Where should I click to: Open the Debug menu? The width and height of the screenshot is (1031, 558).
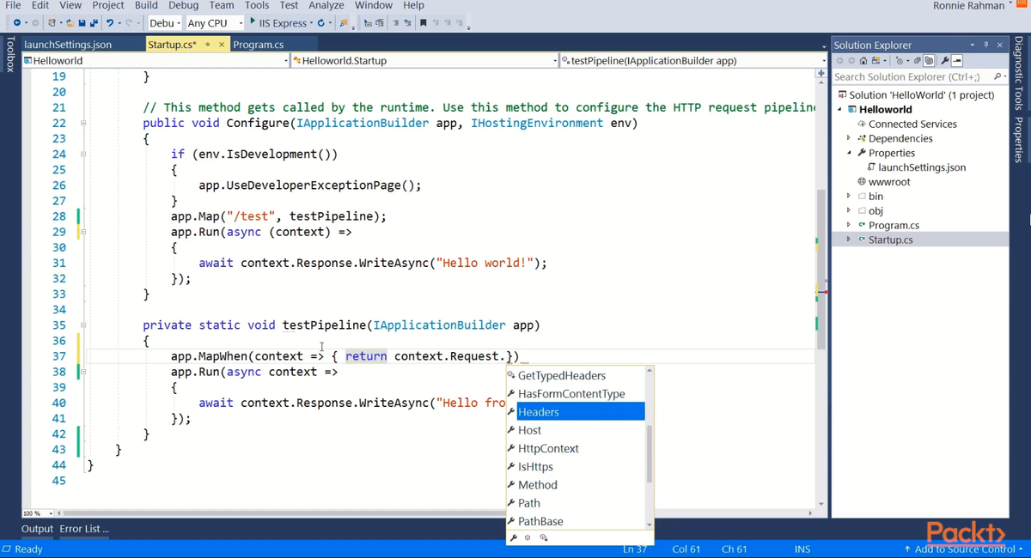click(184, 5)
